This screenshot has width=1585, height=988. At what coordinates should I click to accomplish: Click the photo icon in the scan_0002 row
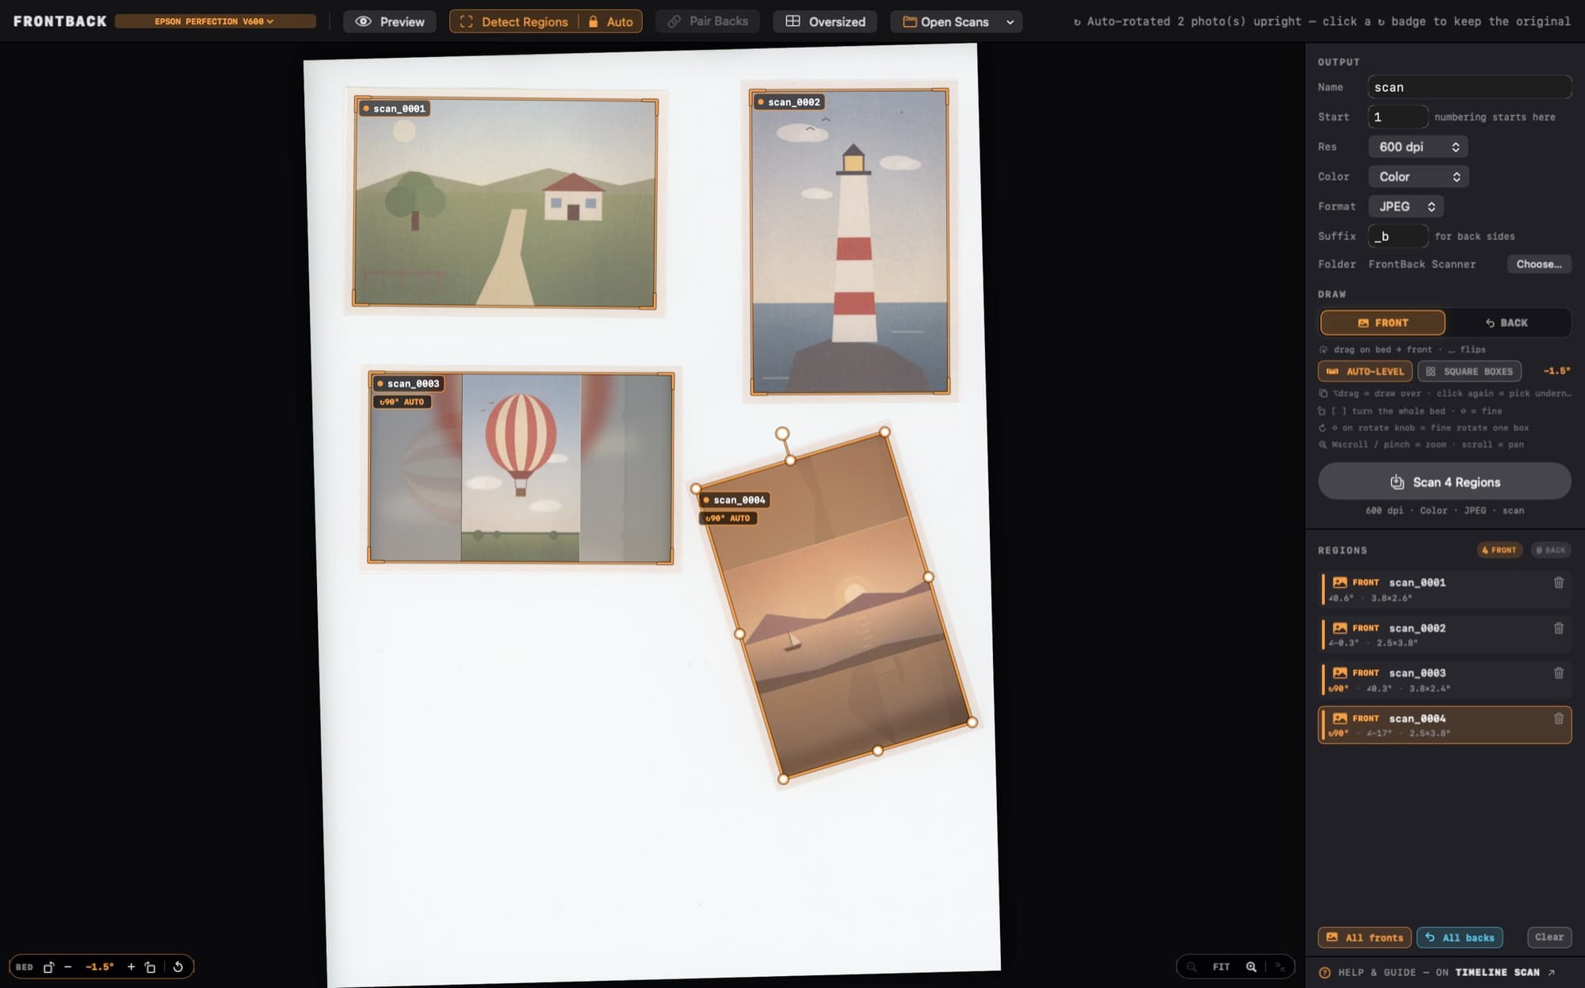point(1340,628)
